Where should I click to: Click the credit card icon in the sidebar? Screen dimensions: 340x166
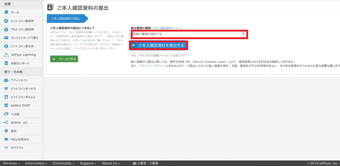pyautogui.click(x=6, y=38)
